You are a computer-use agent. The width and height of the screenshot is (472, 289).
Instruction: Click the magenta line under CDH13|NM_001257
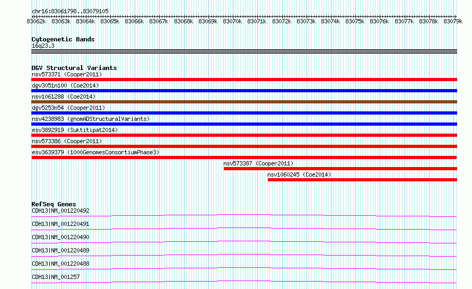click(244, 282)
